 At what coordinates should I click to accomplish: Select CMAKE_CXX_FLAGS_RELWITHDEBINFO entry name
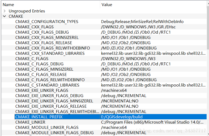[53, 48]
